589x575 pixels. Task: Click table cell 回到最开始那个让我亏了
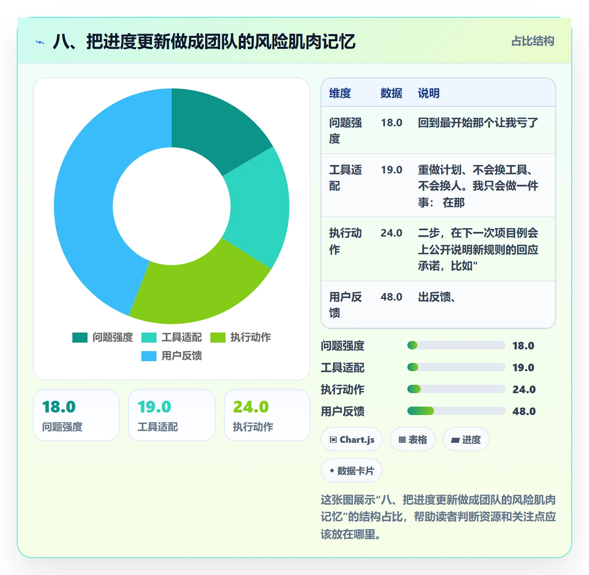(x=478, y=123)
